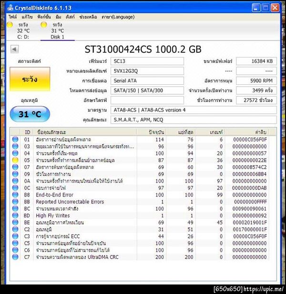The height and width of the screenshot is (294, 286).
Task: Click the UltraDMA CRC attribute name
Action: (x=77, y=257)
